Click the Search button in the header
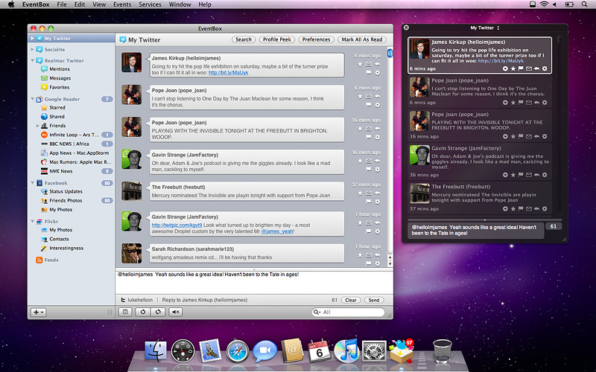The width and height of the screenshot is (596, 372). tap(244, 39)
